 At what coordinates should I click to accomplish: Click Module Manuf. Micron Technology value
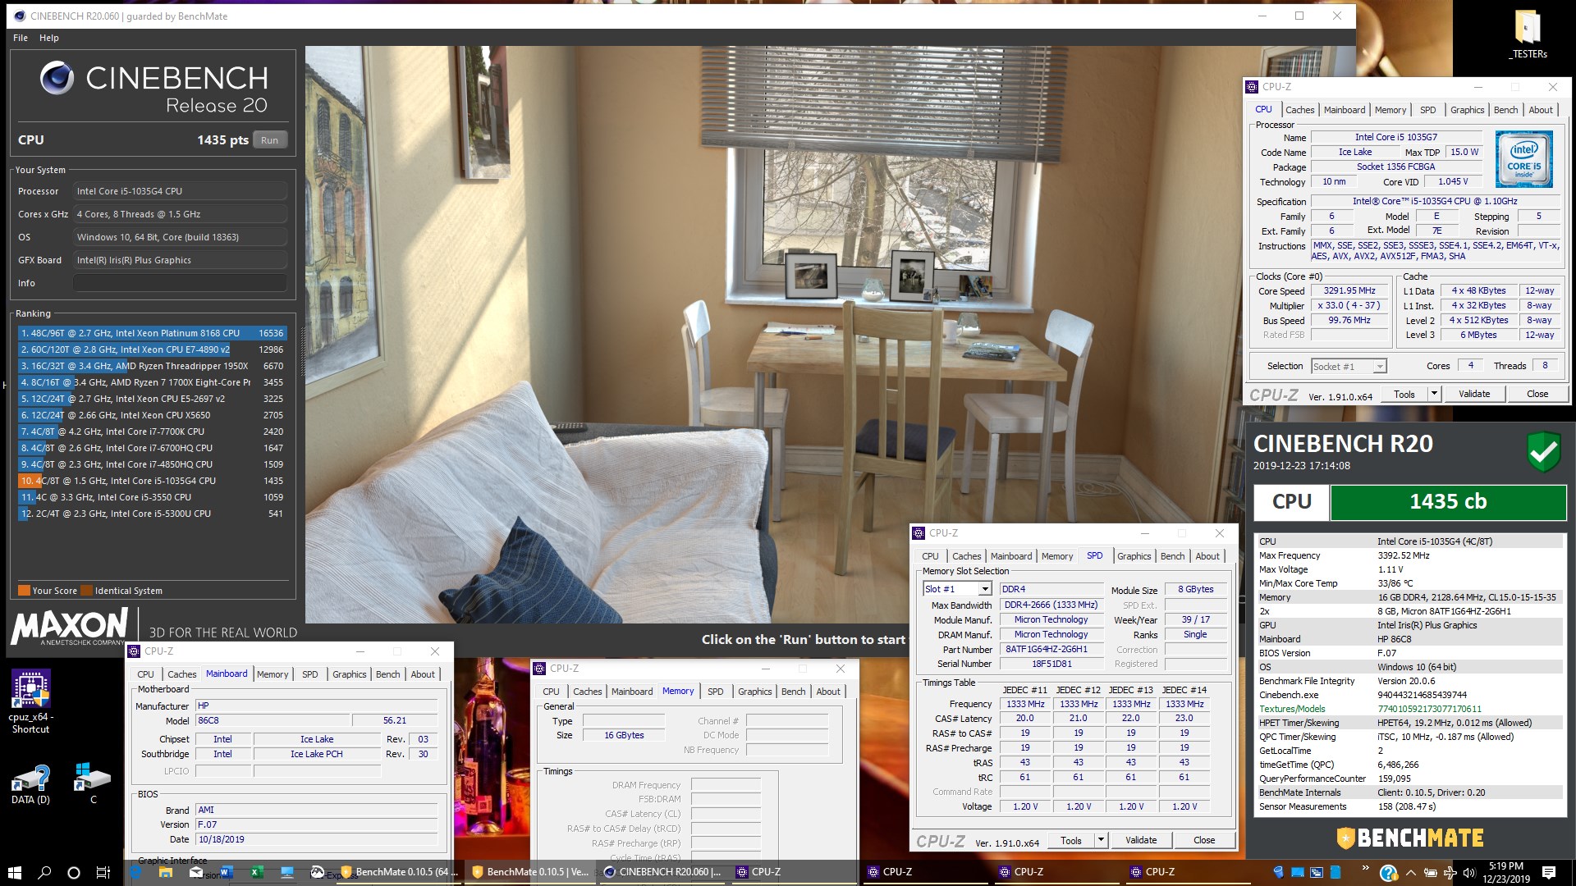[1051, 620]
